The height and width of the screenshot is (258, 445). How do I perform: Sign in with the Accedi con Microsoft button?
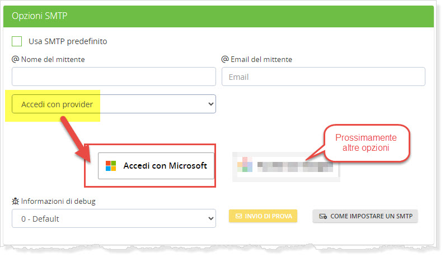(156, 166)
